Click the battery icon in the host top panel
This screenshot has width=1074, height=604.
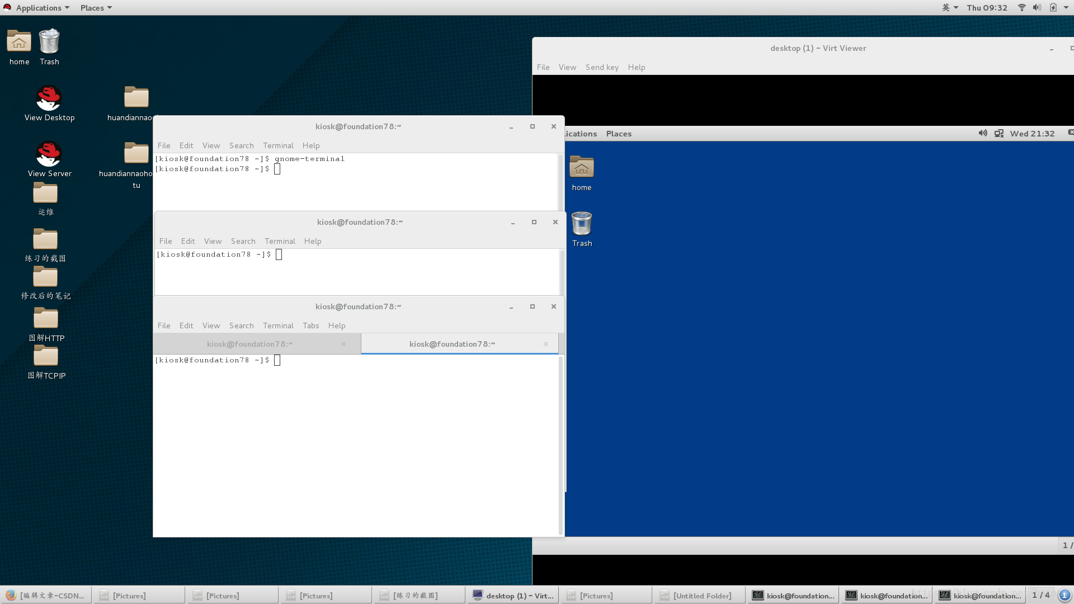[1053, 8]
